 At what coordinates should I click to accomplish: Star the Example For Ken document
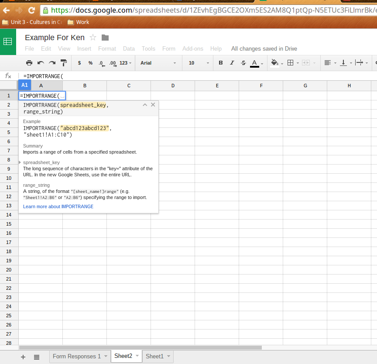(x=93, y=38)
